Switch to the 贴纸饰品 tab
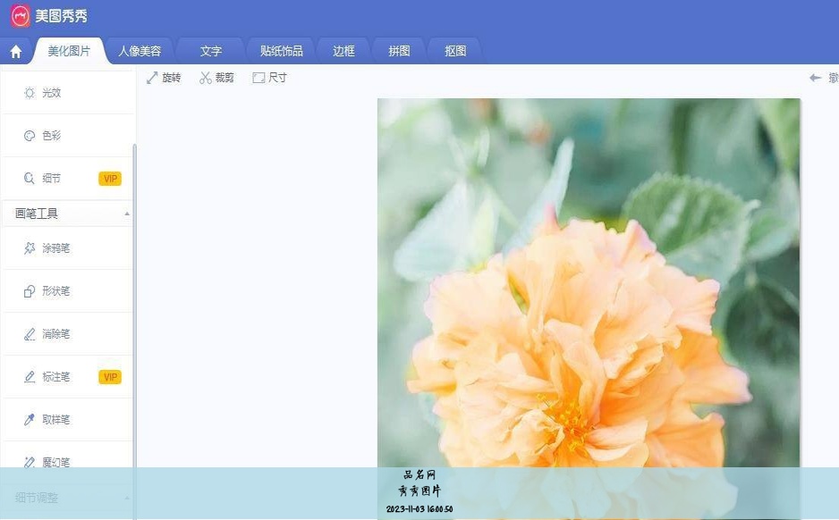The height and width of the screenshot is (520, 839). pyautogui.click(x=282, y=51)
